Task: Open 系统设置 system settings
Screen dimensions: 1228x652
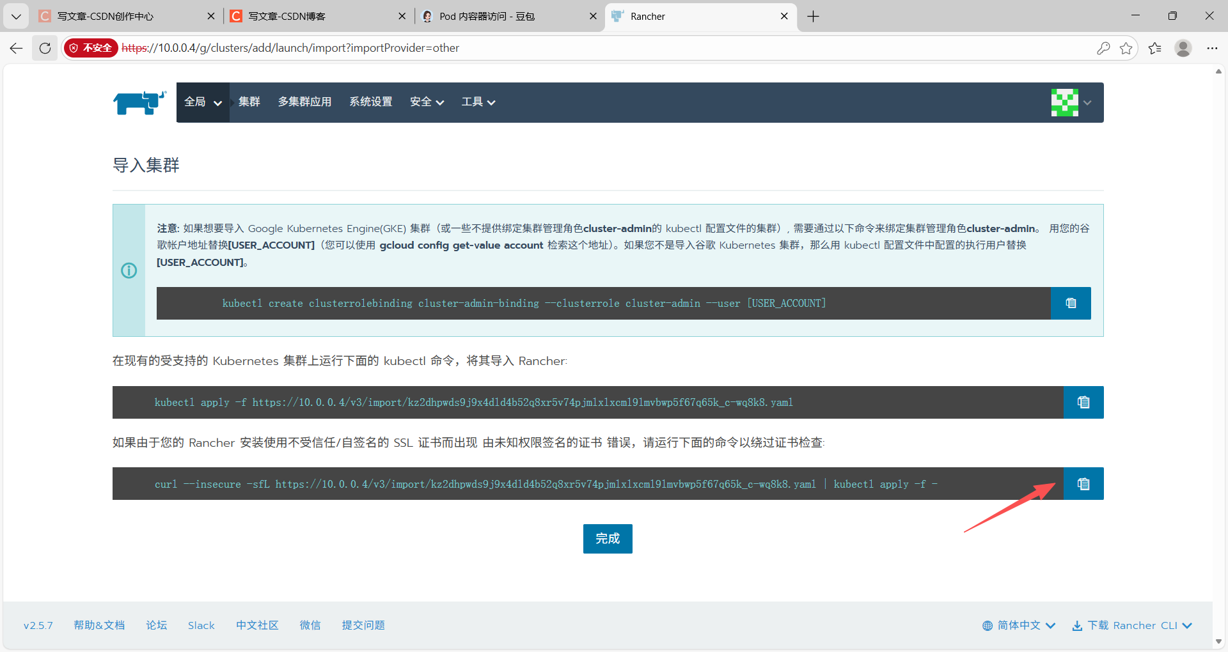Action: click(371, 102)
